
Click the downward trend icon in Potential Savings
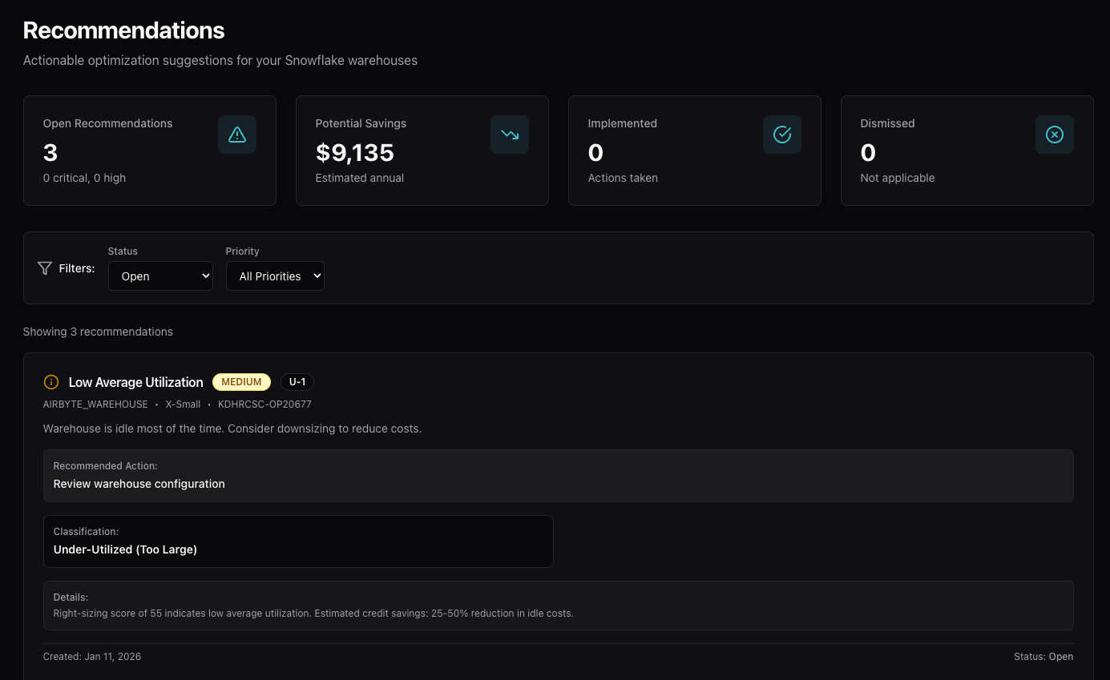coord(510,135)
